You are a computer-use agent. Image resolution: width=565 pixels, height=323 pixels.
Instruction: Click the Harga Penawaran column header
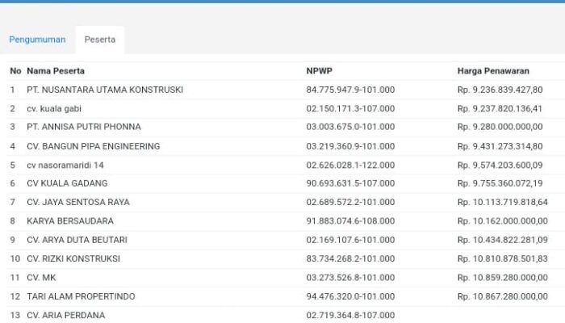tap(493, 71)
